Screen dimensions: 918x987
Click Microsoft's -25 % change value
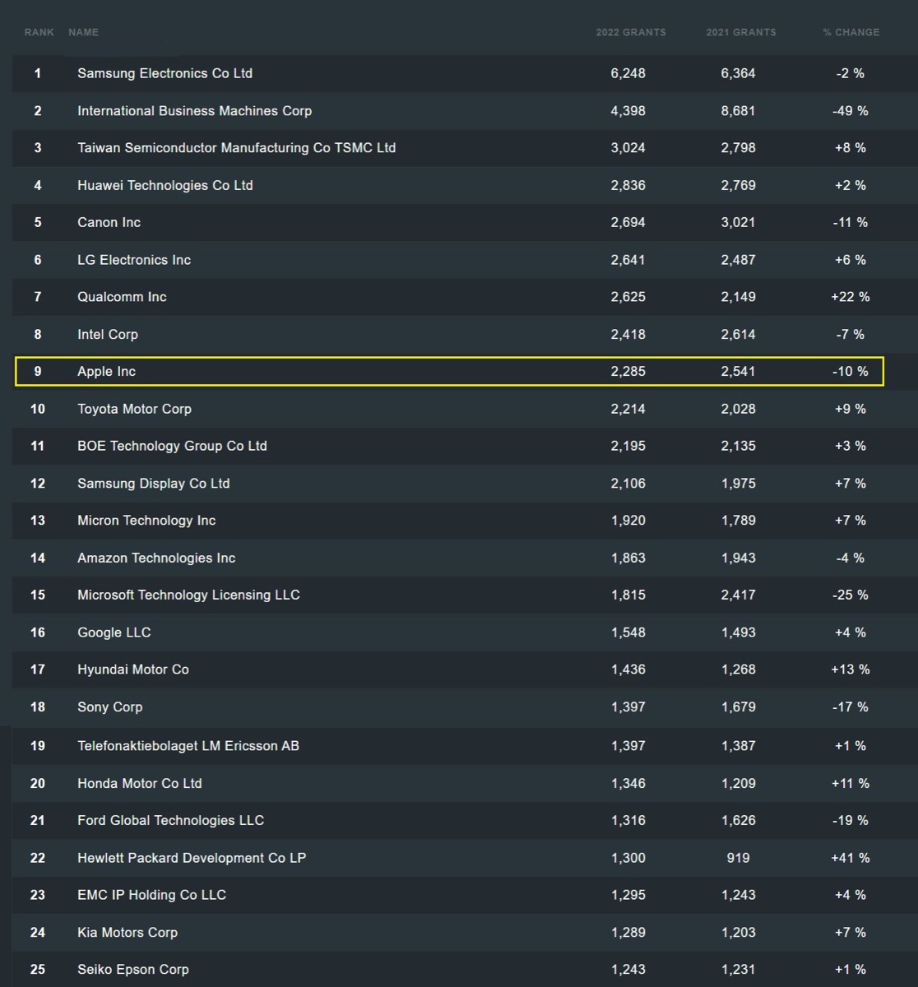point(851,595)
